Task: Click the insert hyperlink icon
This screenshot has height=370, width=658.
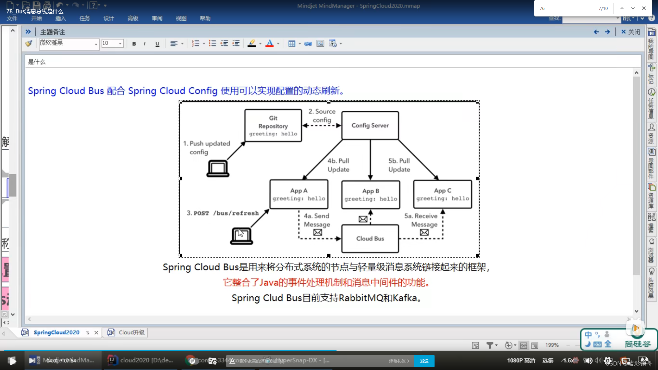Action: (x=308, y=44)
